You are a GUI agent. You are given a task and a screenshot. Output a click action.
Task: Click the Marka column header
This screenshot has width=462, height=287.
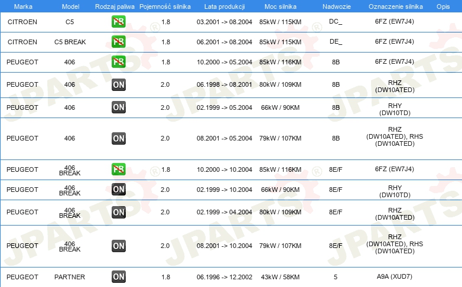pos(23,6)
